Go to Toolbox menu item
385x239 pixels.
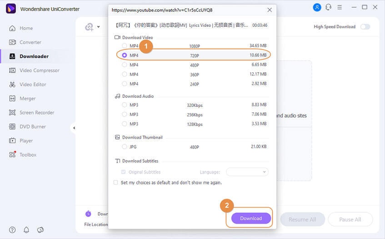click(28, 155)
